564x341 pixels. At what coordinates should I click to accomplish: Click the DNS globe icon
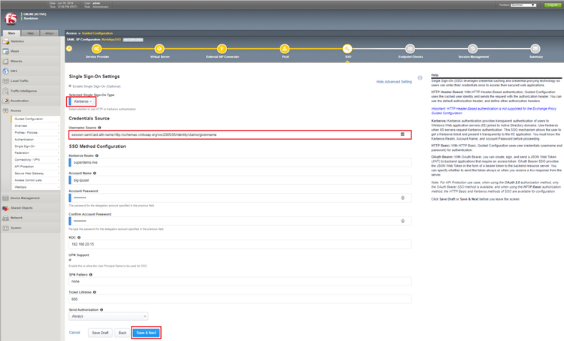point(6,71)
